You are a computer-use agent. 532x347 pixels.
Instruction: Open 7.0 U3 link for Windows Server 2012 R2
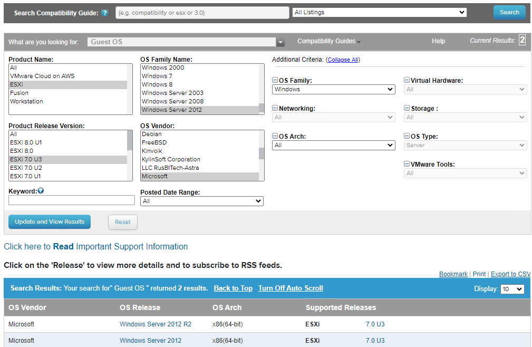[375, 324]
